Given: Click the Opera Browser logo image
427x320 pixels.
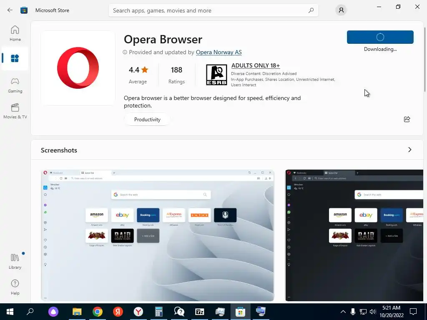Looking at the screenshot, I should click(x=78, y=68).
